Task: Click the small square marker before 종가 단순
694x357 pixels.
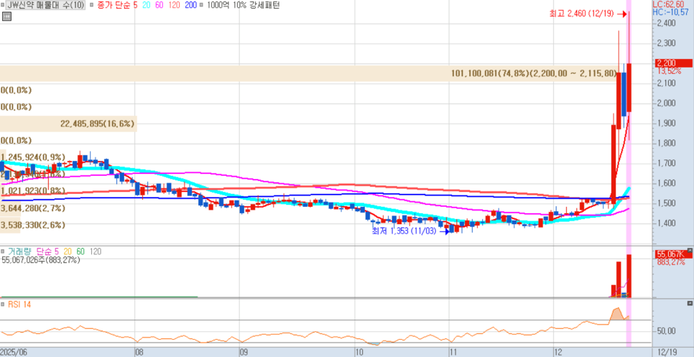Action: pyautogui.click(x=91, y=5)
